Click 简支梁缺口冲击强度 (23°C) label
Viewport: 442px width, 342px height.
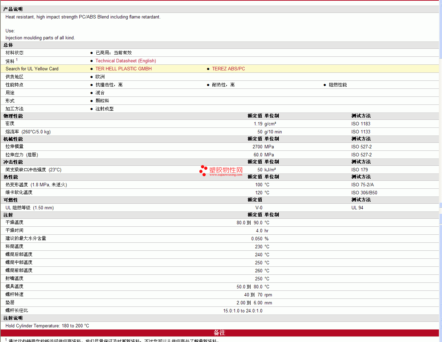[x=33, y=170]
